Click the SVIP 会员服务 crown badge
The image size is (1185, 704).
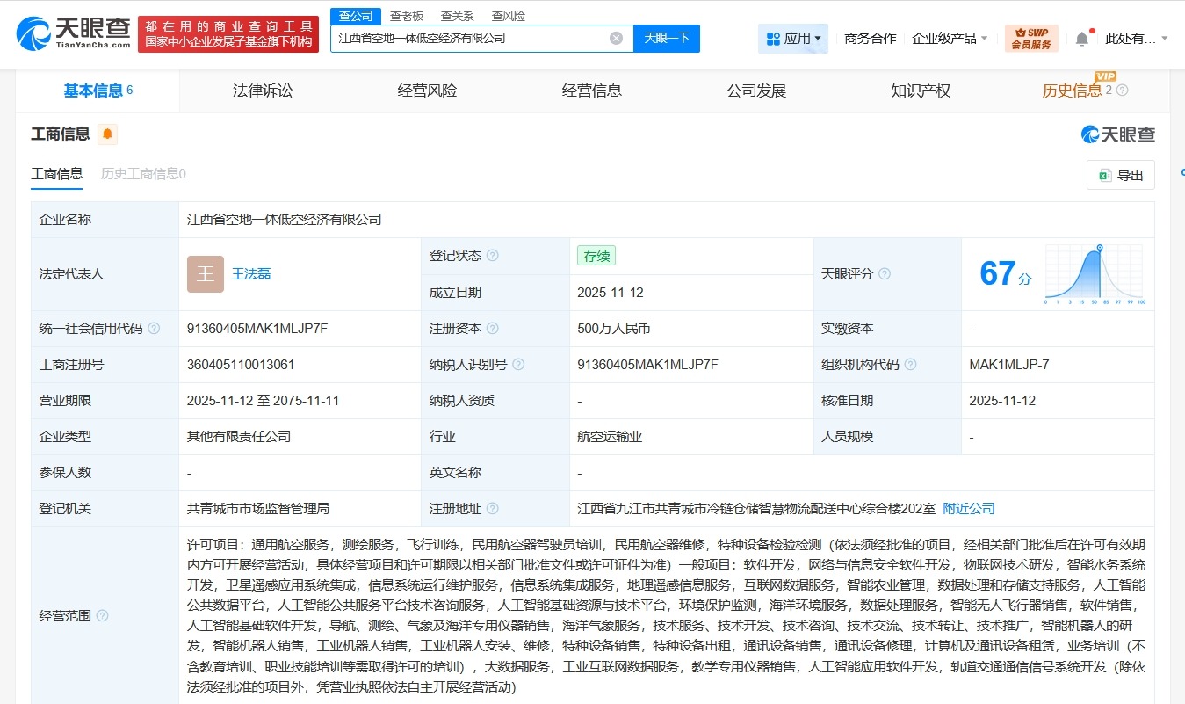pos(1031,38)
